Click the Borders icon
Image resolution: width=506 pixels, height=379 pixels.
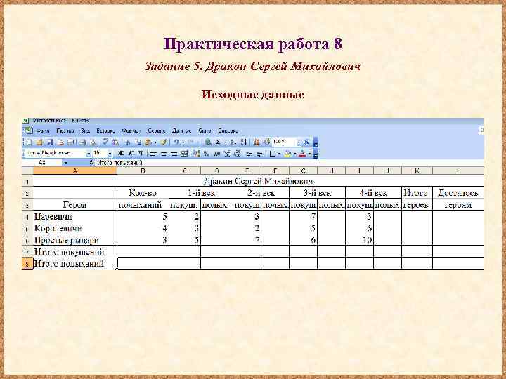point(273,154)
